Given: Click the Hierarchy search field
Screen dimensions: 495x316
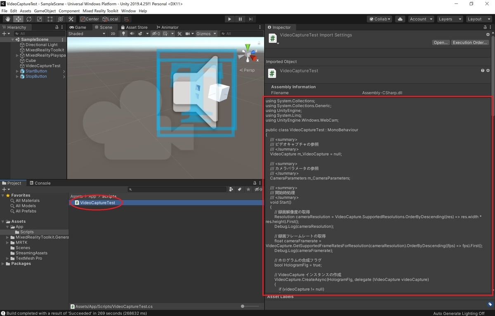Looking at the screenshot, I should coord(39,33).
